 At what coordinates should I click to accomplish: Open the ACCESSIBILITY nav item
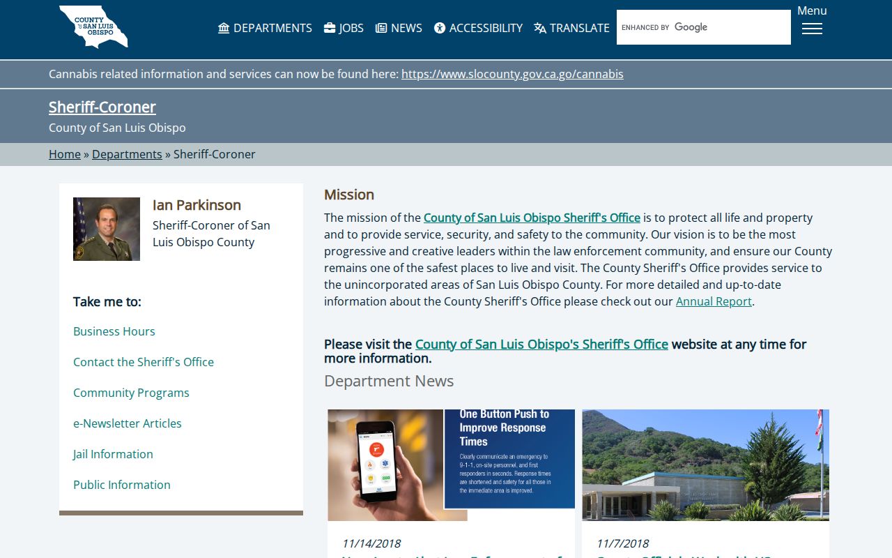coord(478,28)
